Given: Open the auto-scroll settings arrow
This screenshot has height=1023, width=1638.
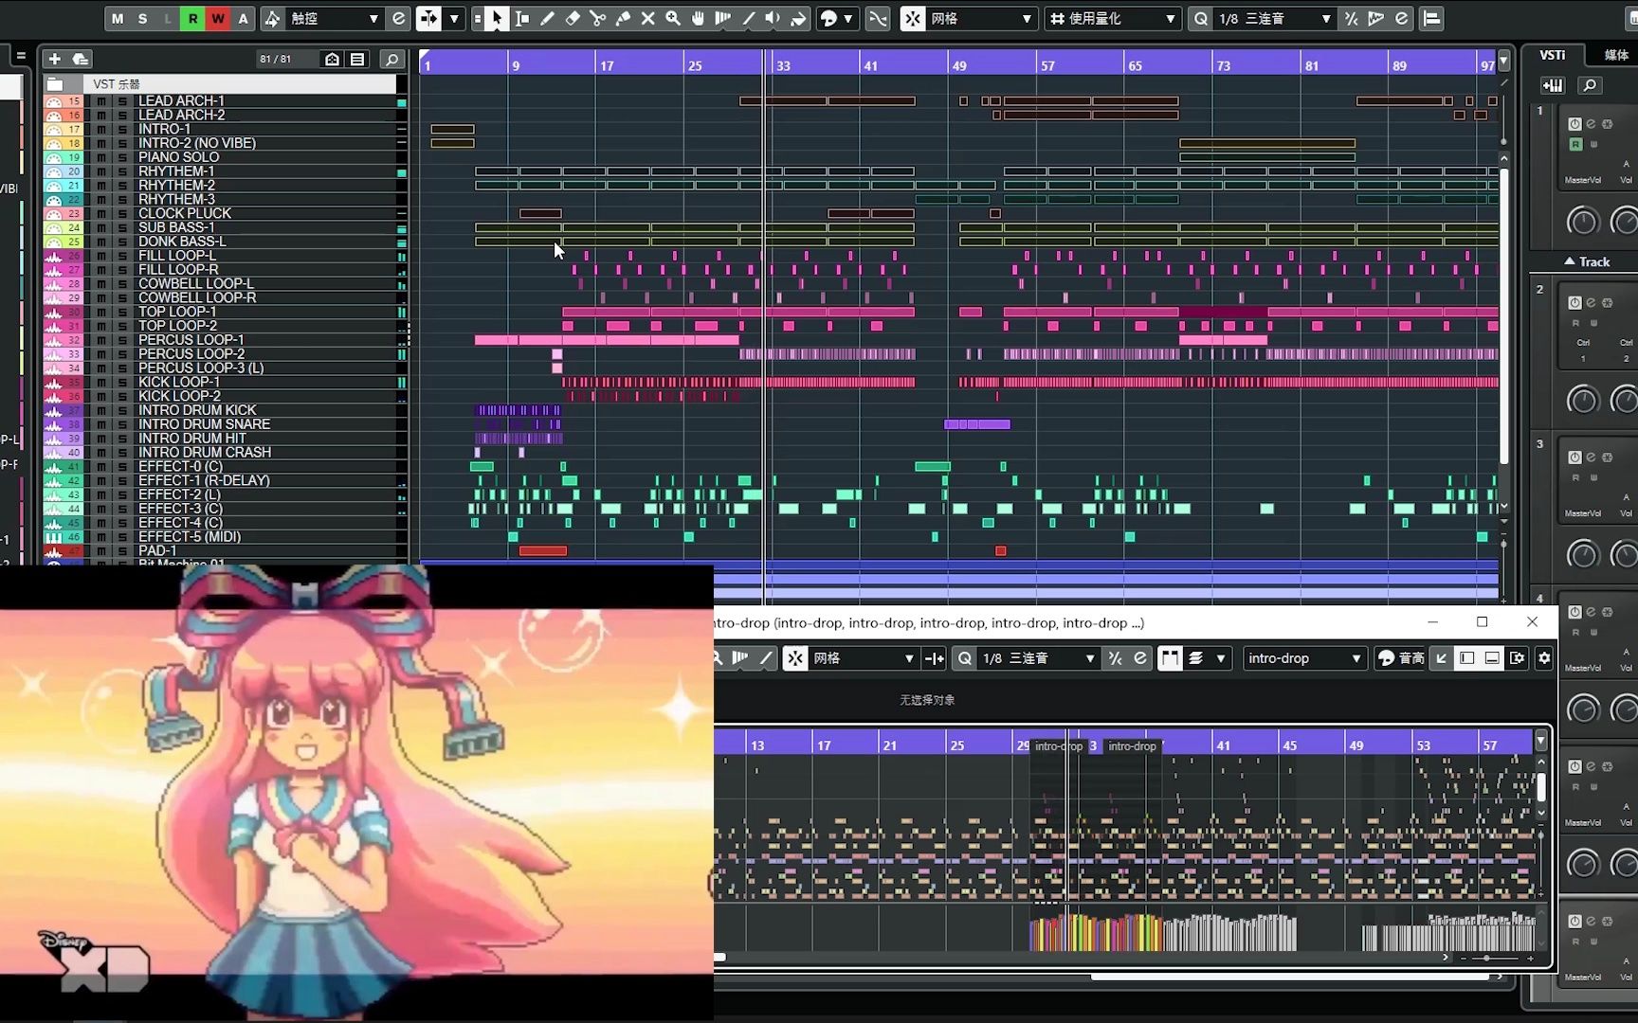Looking at the screenshot, I should pyautogui.click(x=454, y=18).
